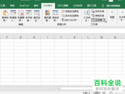
Task: Open the 复制粘贴 paste tool
Action: (5, 16)
